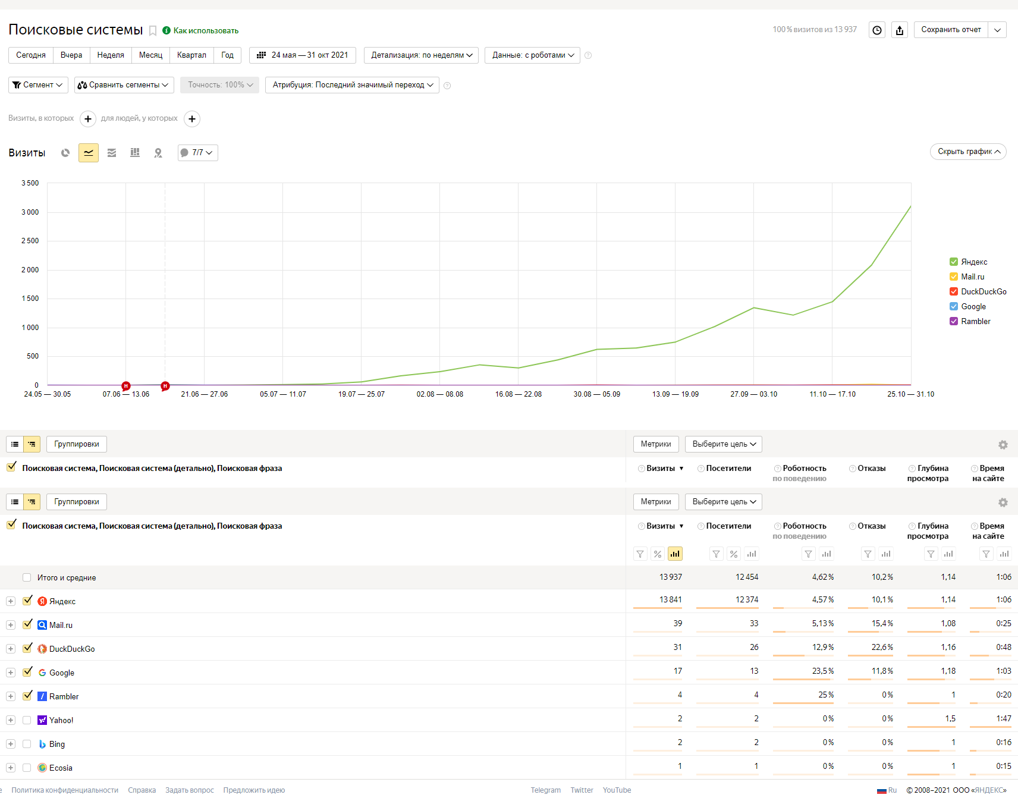Select the line chart view
This screenshot has width=1018, height=801.
89,153
